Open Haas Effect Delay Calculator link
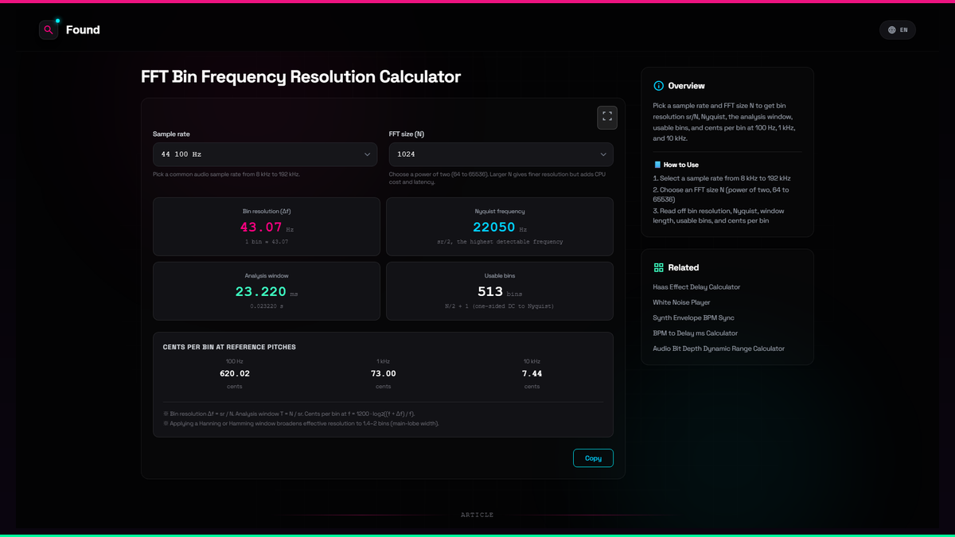Viewport: 955px width, 537px height. 696,287
